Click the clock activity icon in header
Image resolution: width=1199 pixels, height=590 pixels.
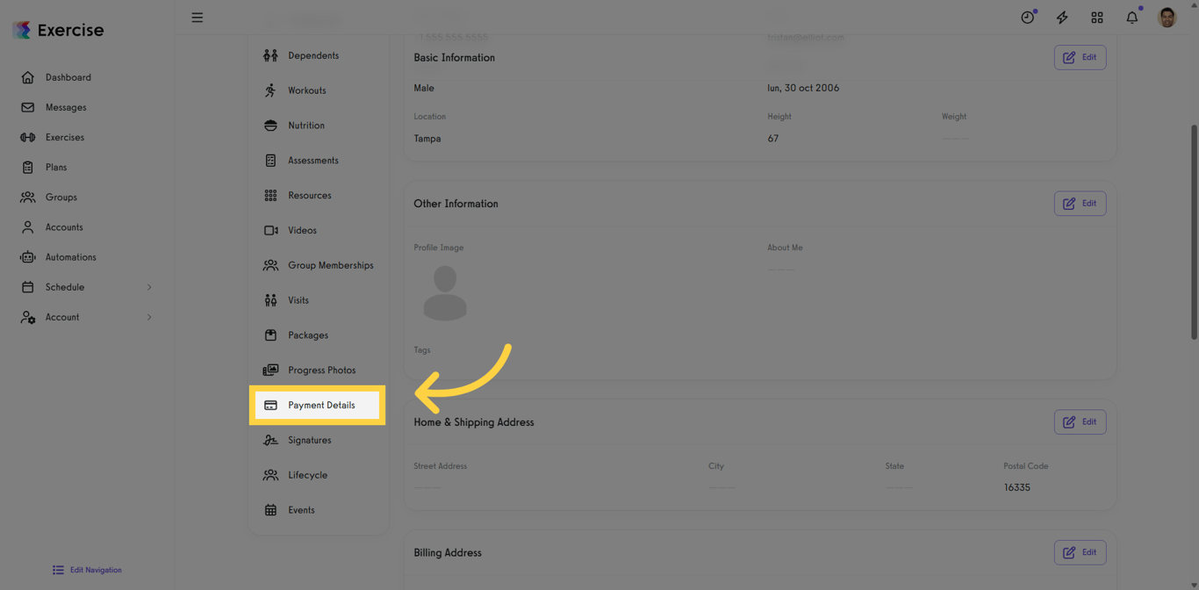(x=1027, y=17)
